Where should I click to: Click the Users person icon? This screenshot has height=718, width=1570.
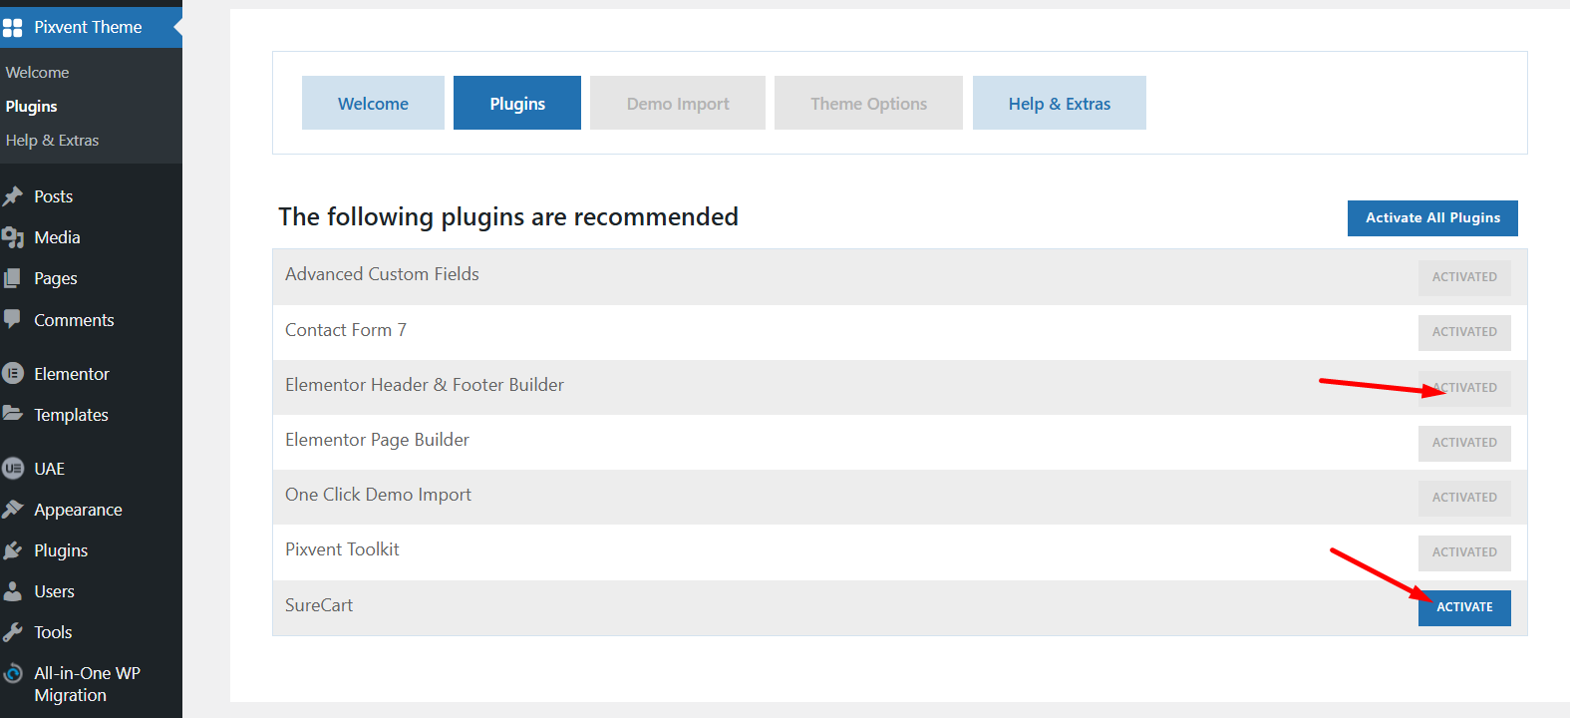pos(13,591)
